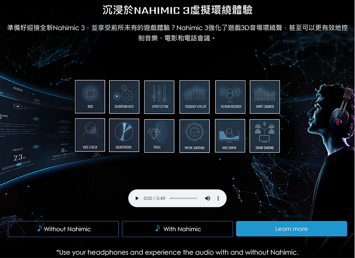Image resolution: width=355 pixels, height=258 pixels.
Task: Seek within the audio progress bar
Action: point(184,198)
